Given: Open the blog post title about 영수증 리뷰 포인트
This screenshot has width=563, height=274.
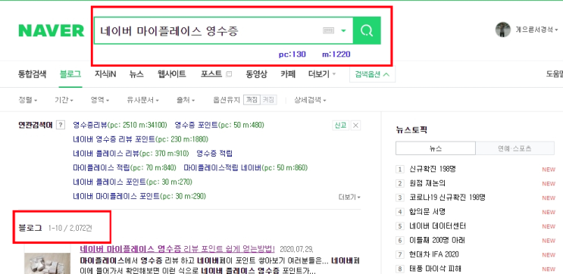Looking at the screenshot, I should (x=177, y=248).
